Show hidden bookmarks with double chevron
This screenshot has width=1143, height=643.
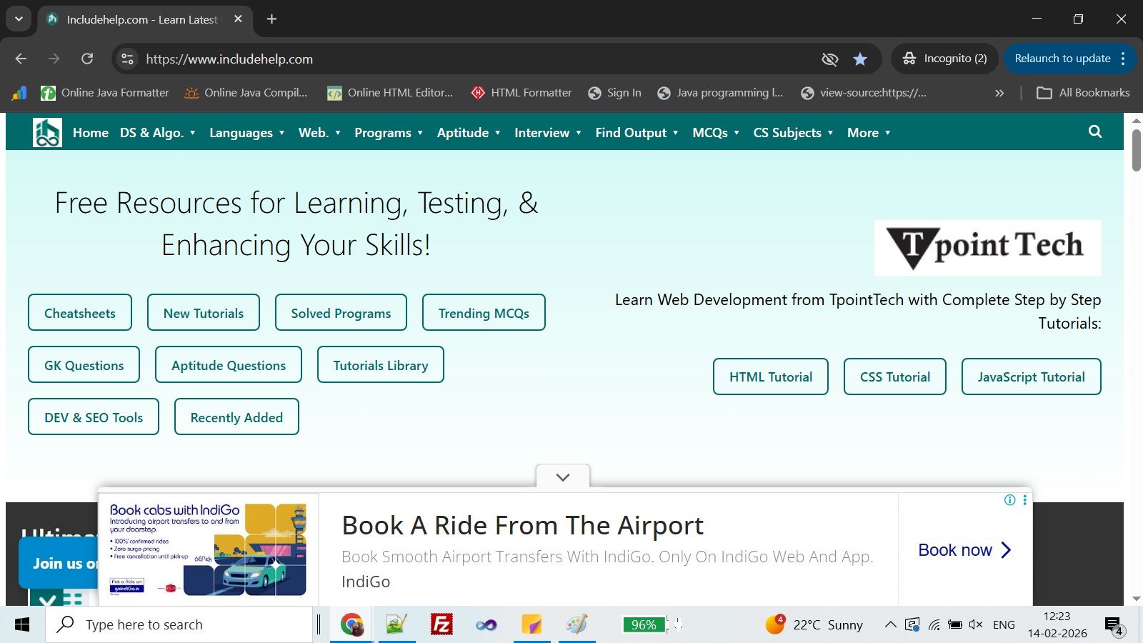(999, 93)
